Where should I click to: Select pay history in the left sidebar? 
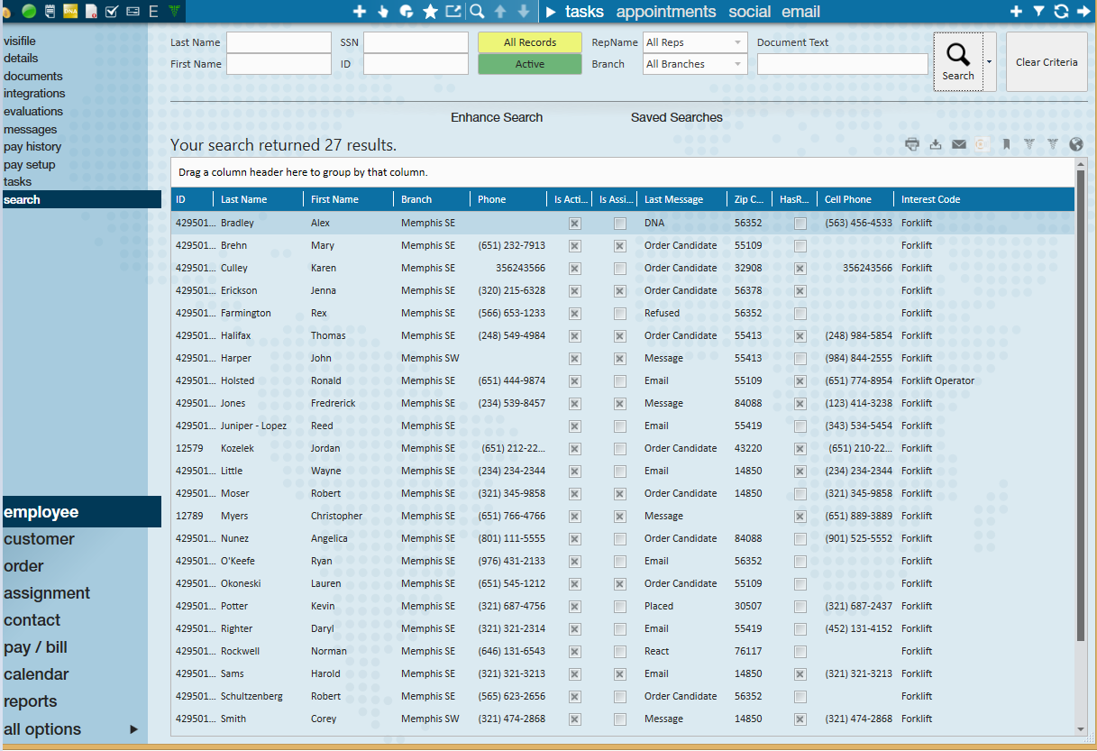32,147
